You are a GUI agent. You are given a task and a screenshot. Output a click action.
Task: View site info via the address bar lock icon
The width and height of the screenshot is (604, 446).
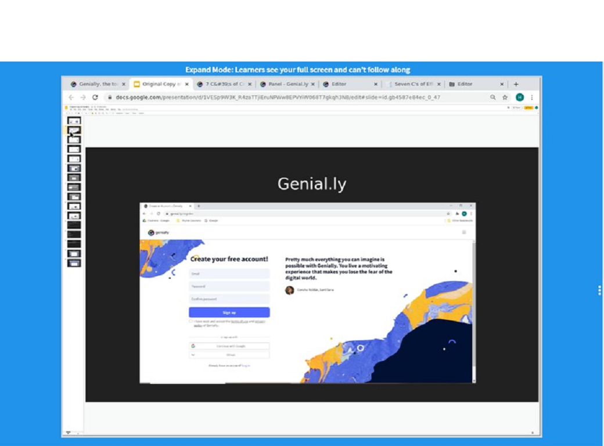point(110,98)
